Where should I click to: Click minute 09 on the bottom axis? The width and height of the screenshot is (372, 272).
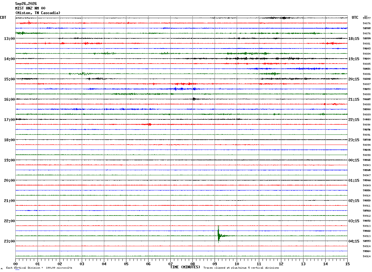click(215, 264)
